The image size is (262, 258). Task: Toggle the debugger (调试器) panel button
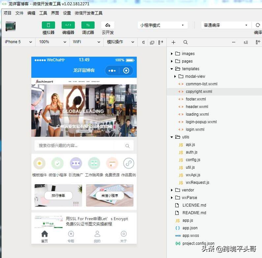click(x=88, y=25)
